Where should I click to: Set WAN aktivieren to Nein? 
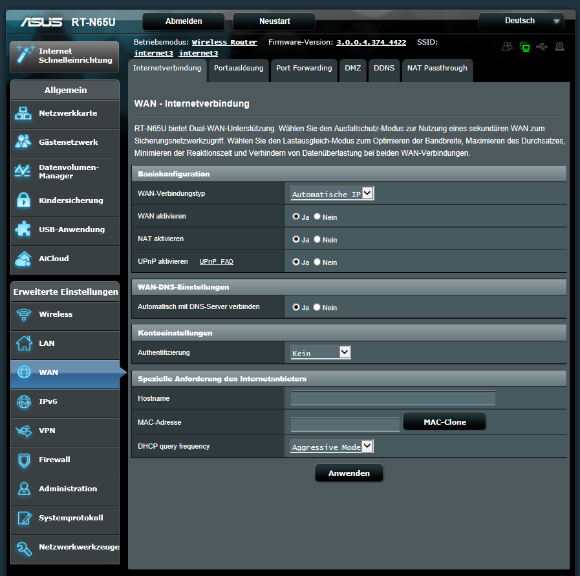(x=317, y=217)
